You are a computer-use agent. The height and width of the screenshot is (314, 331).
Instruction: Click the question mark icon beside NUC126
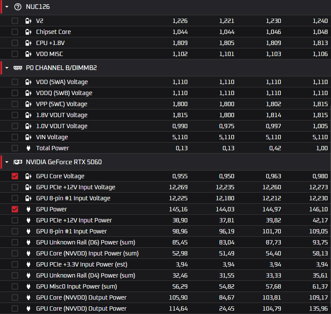(x=18, y=7)
